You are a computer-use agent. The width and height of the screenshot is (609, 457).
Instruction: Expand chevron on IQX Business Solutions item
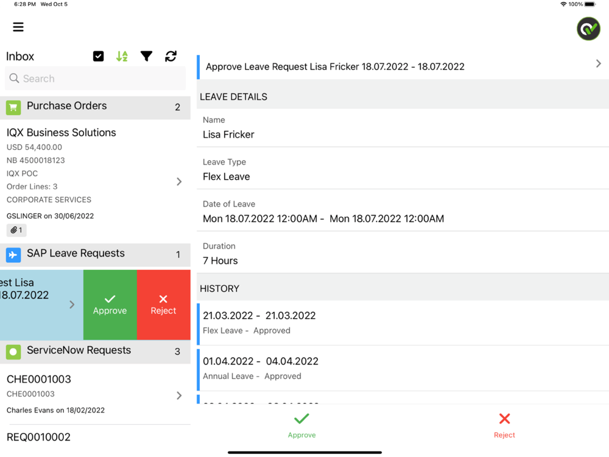179,182
